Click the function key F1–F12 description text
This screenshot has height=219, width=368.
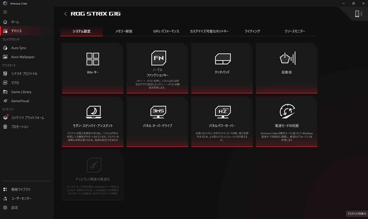(x=158, y=84)
